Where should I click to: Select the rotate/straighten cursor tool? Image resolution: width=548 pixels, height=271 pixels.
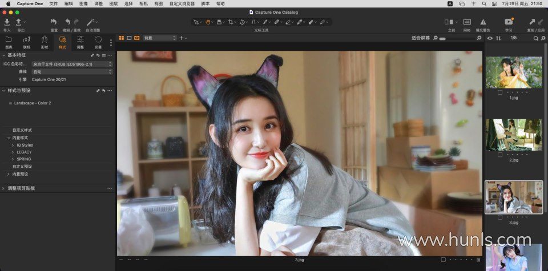pos(242,22)
